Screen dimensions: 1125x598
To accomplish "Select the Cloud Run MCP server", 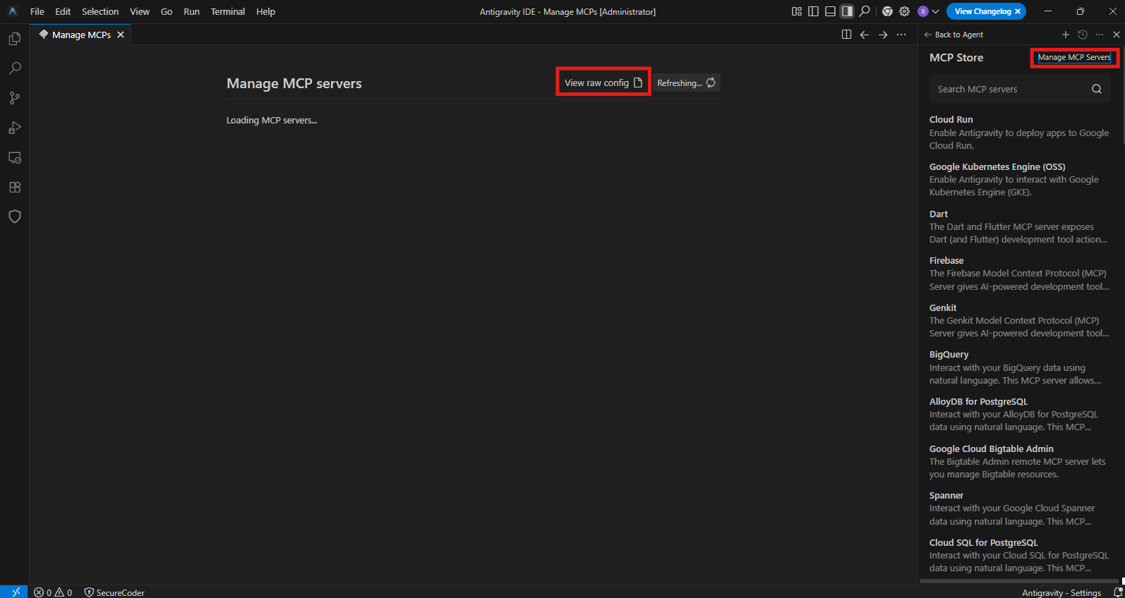I will pos(1020,133).
